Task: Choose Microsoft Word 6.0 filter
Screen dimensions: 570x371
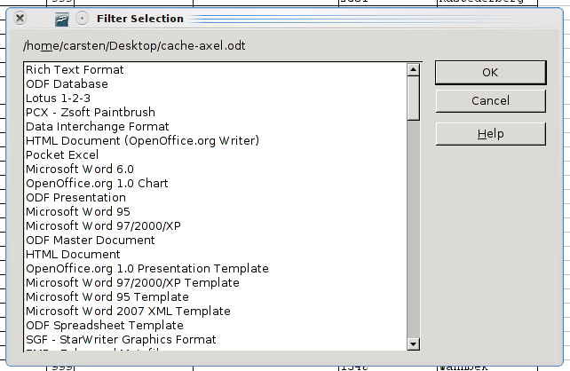Action: tap(79, 170)
